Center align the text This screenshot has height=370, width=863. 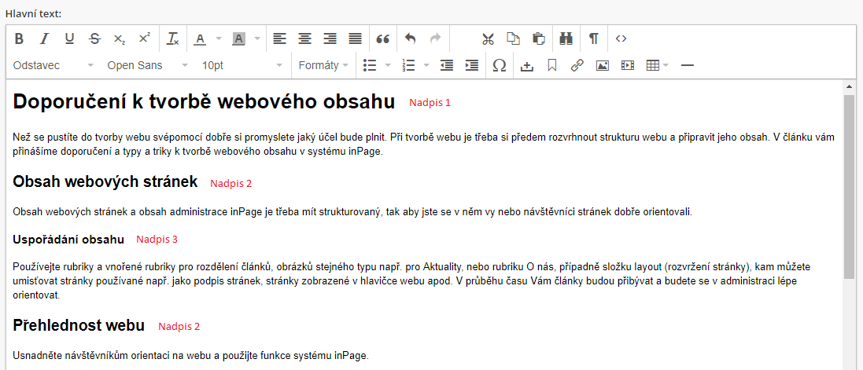(x=305, y=38)
